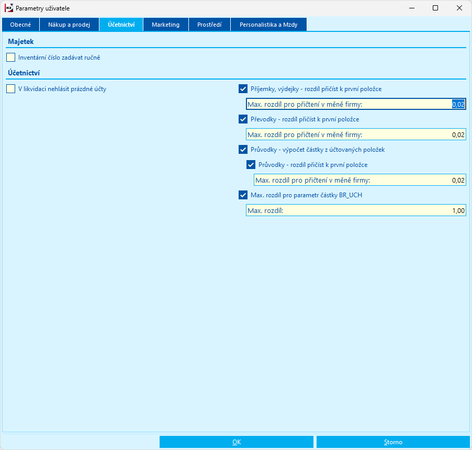Image resolution: width=472 pixels, height=450 pixels.
Task: Uncheck Převodky - rozdíl přičíst k první položce
Action: 243,119
